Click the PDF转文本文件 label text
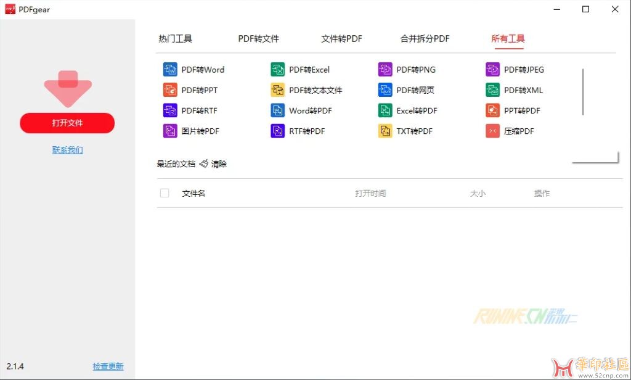 pyautogui.click(x=315, y=90)
